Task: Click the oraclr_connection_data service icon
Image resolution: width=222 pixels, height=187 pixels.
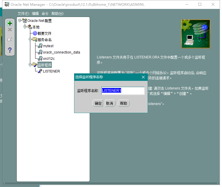Action: [40, 52]
